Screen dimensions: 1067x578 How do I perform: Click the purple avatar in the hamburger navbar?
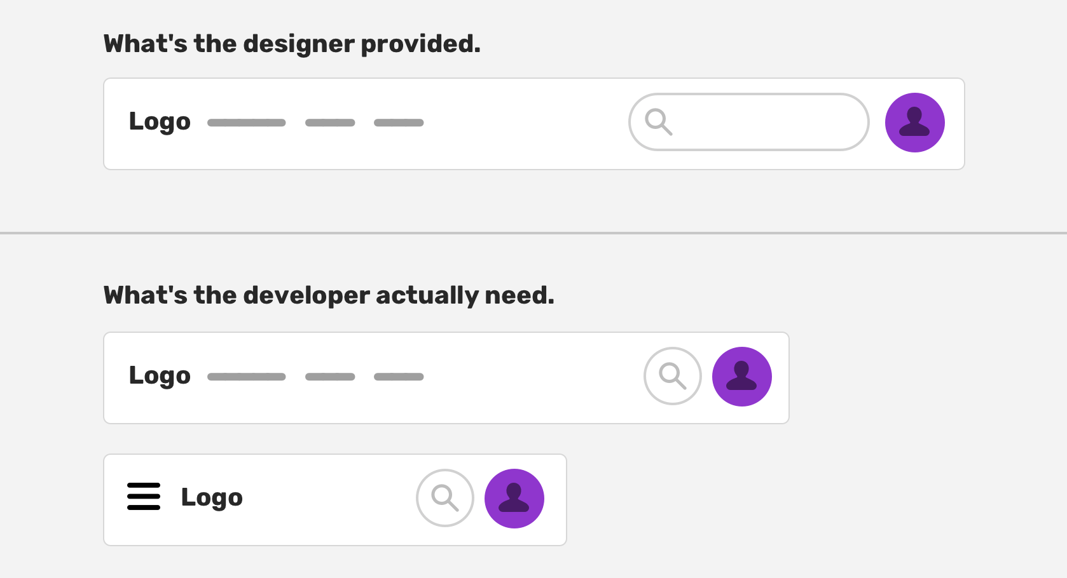click(x=514, y=499)
